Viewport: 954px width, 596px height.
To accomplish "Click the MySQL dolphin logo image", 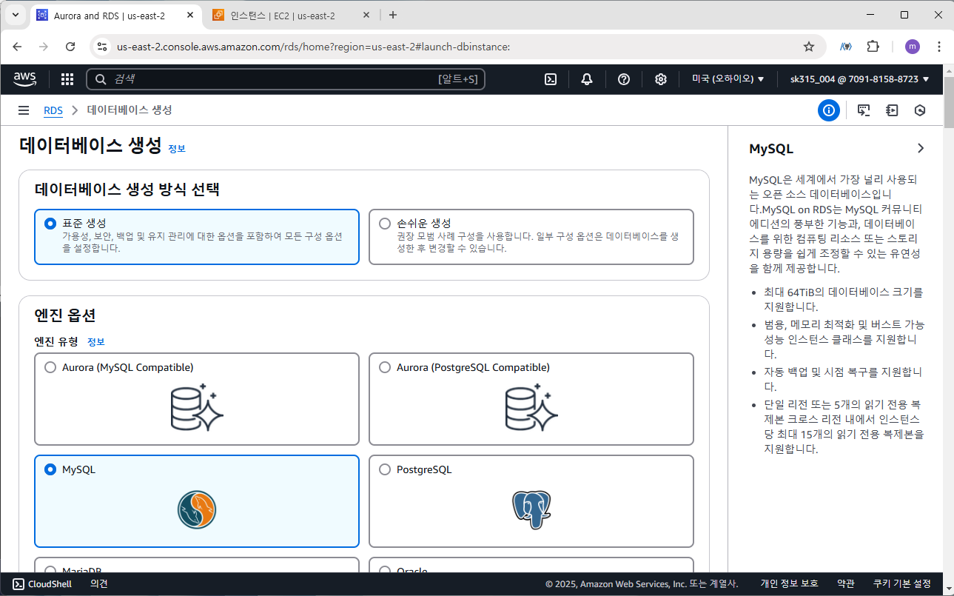I will pos(197,509).
